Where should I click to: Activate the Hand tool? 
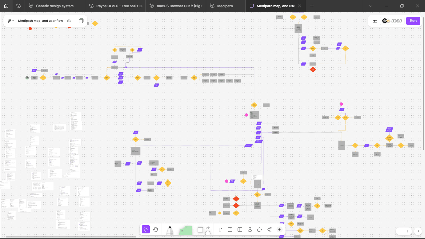tap(155, 230)
